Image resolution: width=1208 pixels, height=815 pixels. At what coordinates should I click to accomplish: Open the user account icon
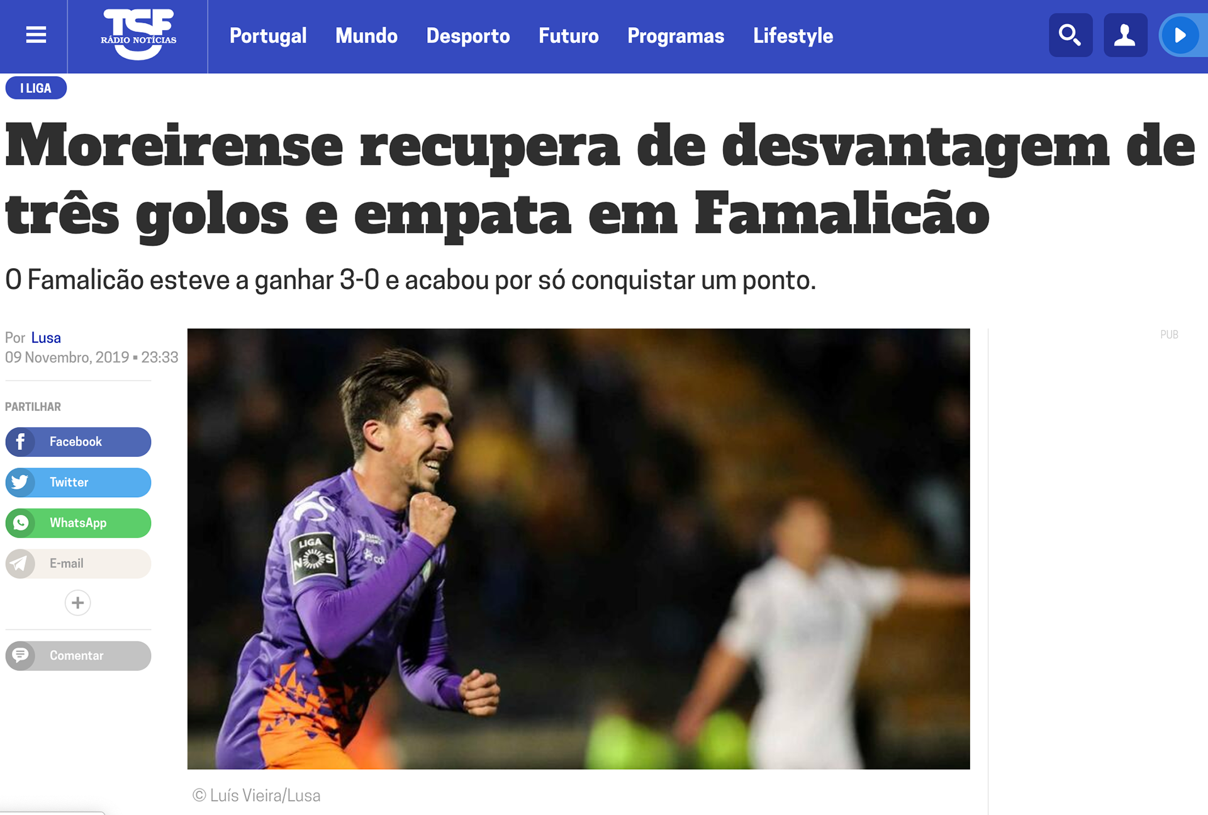1125,35
